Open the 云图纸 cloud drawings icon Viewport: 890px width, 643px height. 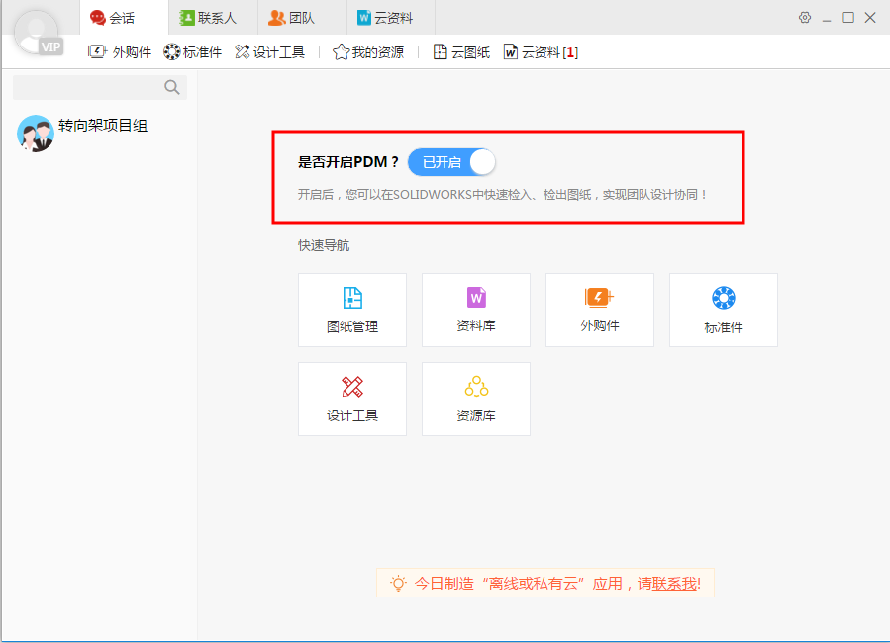point(460,51)
